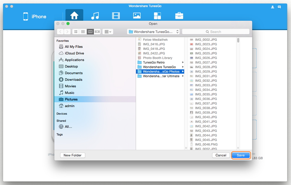Switch to cover flow view
Image resolution: width=291 pixels, height=185 pixels.
coord(97,32)
